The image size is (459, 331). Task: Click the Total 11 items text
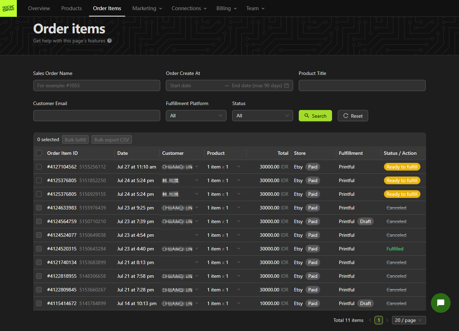point(348,320)
